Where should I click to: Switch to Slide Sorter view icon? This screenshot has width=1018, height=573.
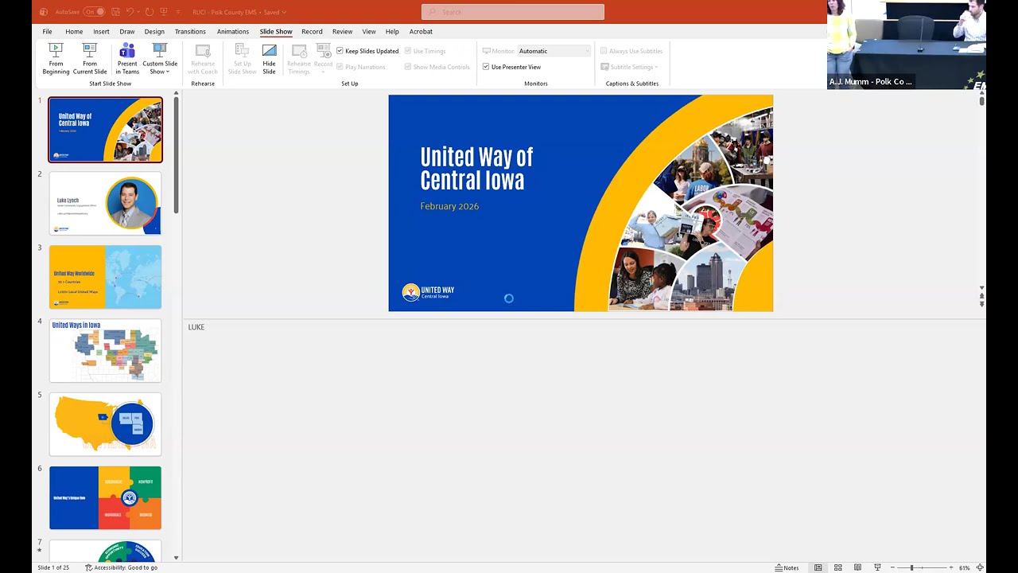coord(837,567)
